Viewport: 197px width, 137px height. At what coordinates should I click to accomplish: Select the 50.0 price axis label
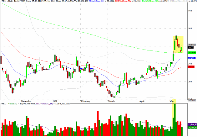coord(190,28)
